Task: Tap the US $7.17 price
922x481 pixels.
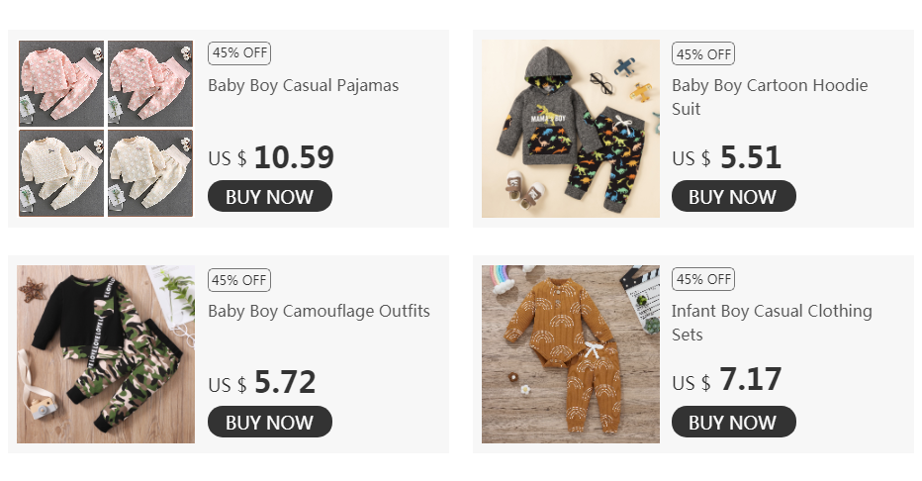Action: [727, 380]
